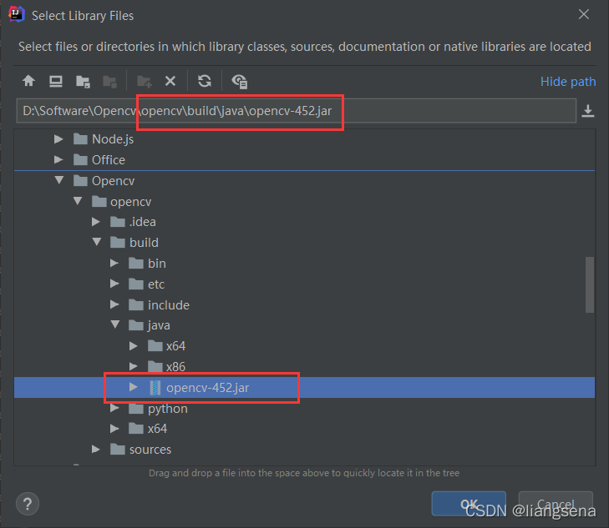Collapse the Opencv folder
This screenshot has width=609, height=528.
[59, 180]
